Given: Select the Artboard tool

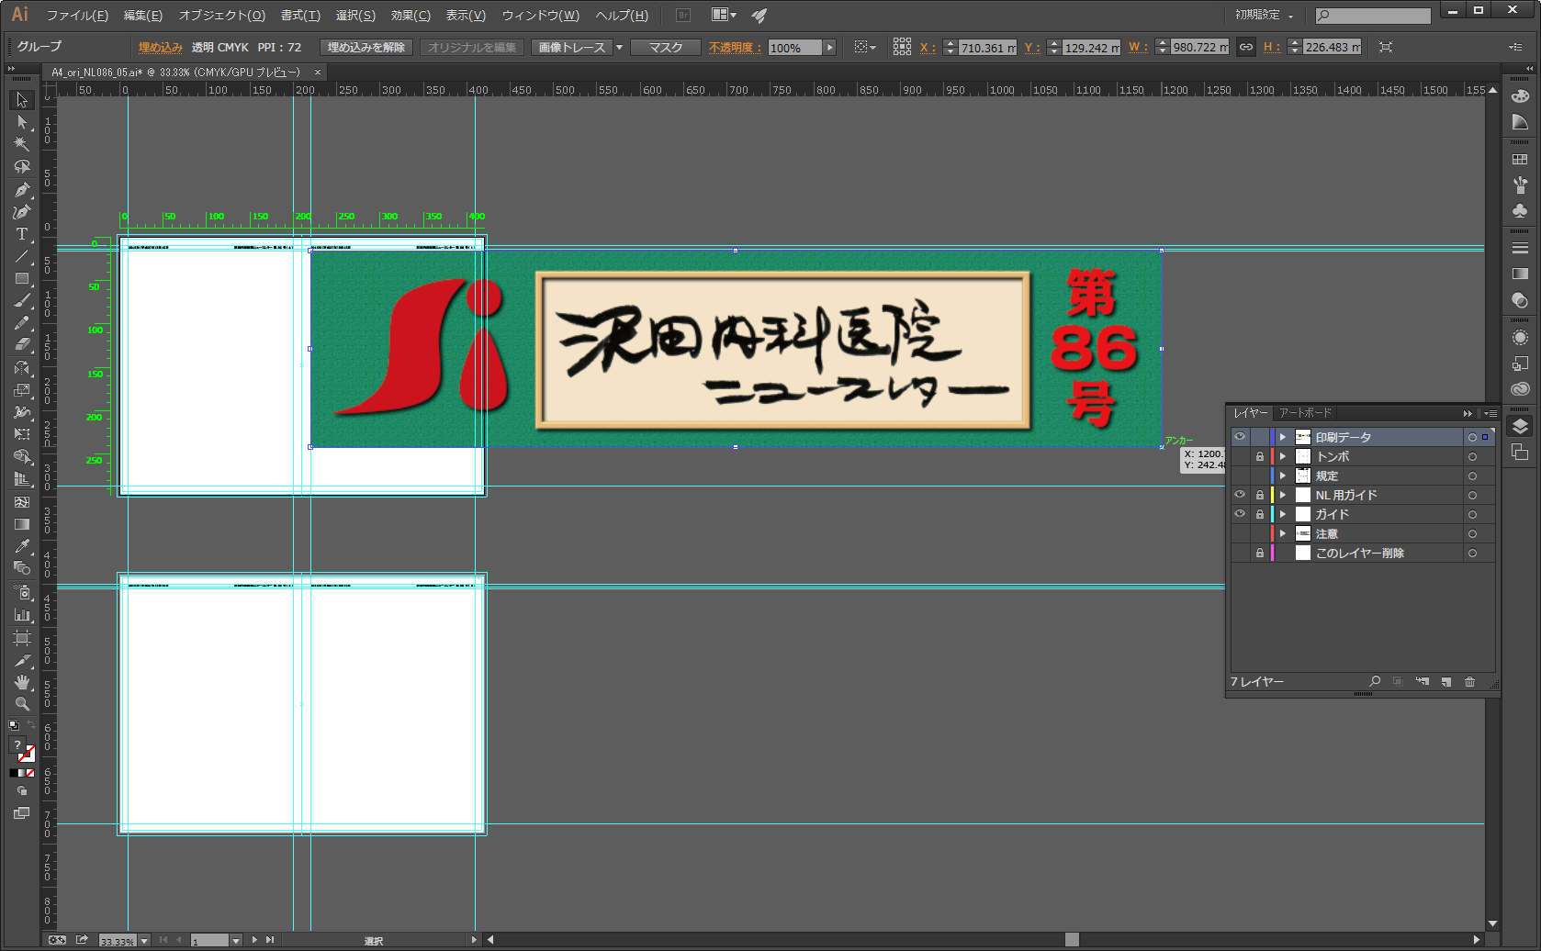Looking at the screenshot, I should click(22, 637).
